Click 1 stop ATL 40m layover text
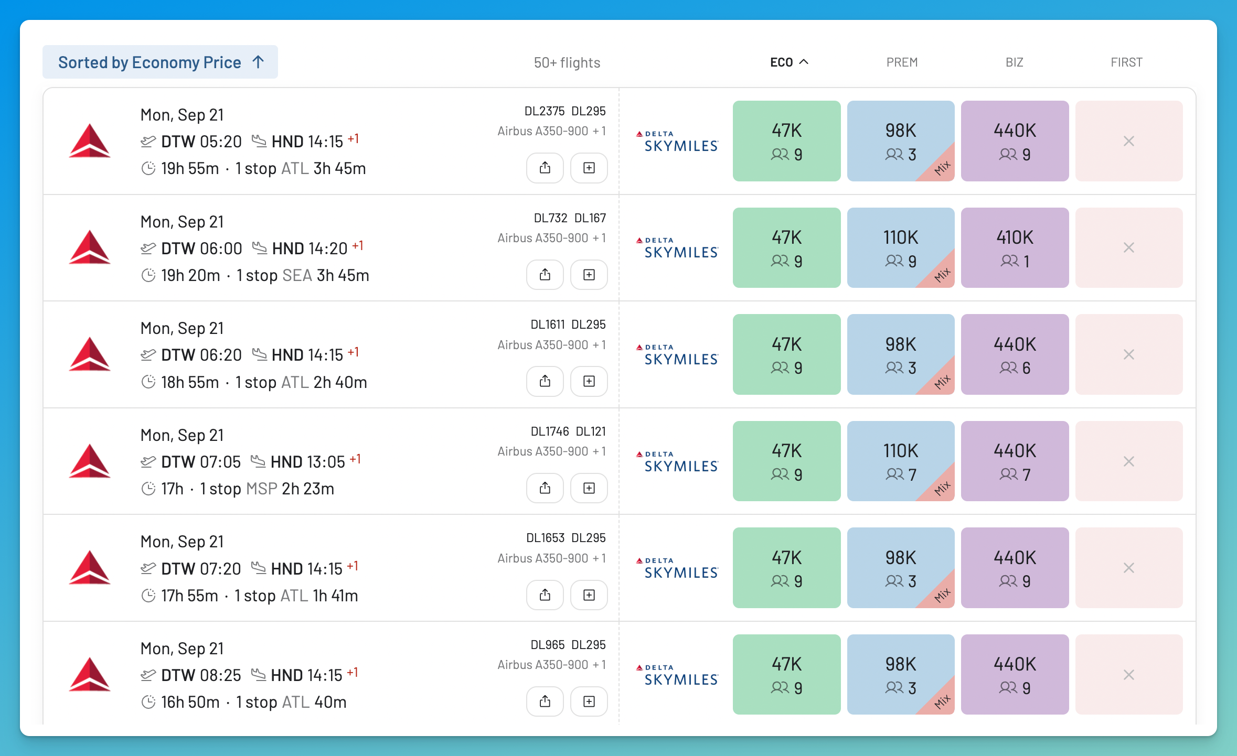The image size is (1237, 756). pyautogui.click(x=291, y=702)
